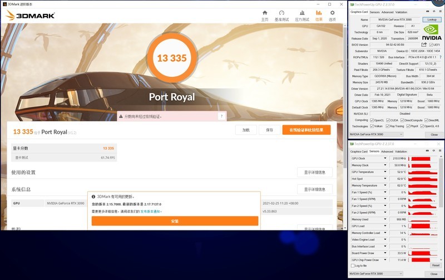Toggle the CUDA checkbox in GPU-Z
445x280 pixels.
point(388,120)
